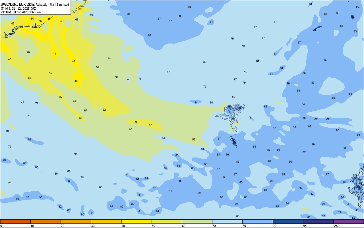Click the humidity value '39' on the map
The image size is (364, 228).
[80, 9]
